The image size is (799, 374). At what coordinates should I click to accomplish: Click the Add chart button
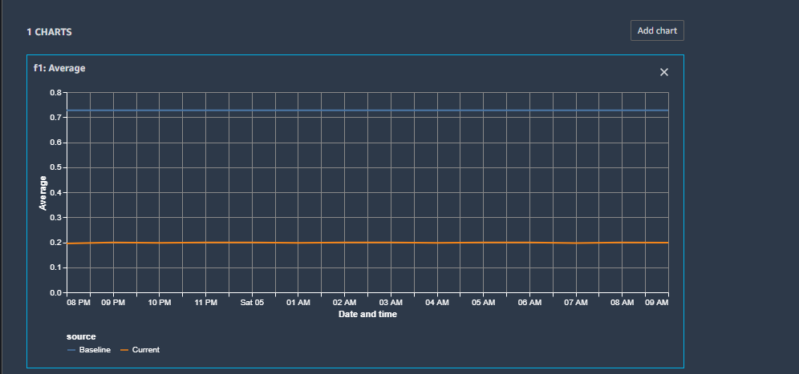(656, 31)
